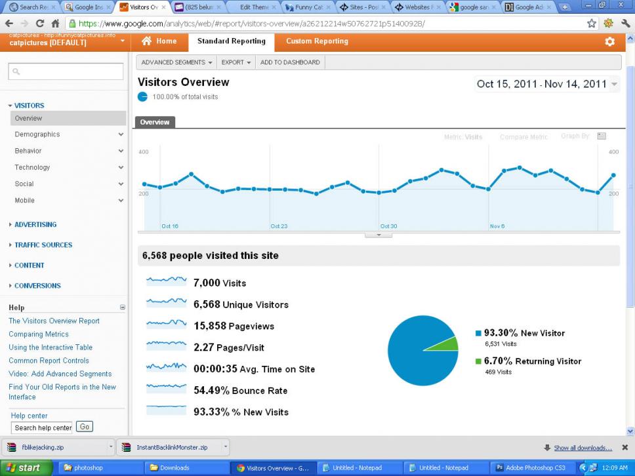This screenshot has width=635, height=476.
Task: Click Add to Dashboard button
Action: click(290, 62)
